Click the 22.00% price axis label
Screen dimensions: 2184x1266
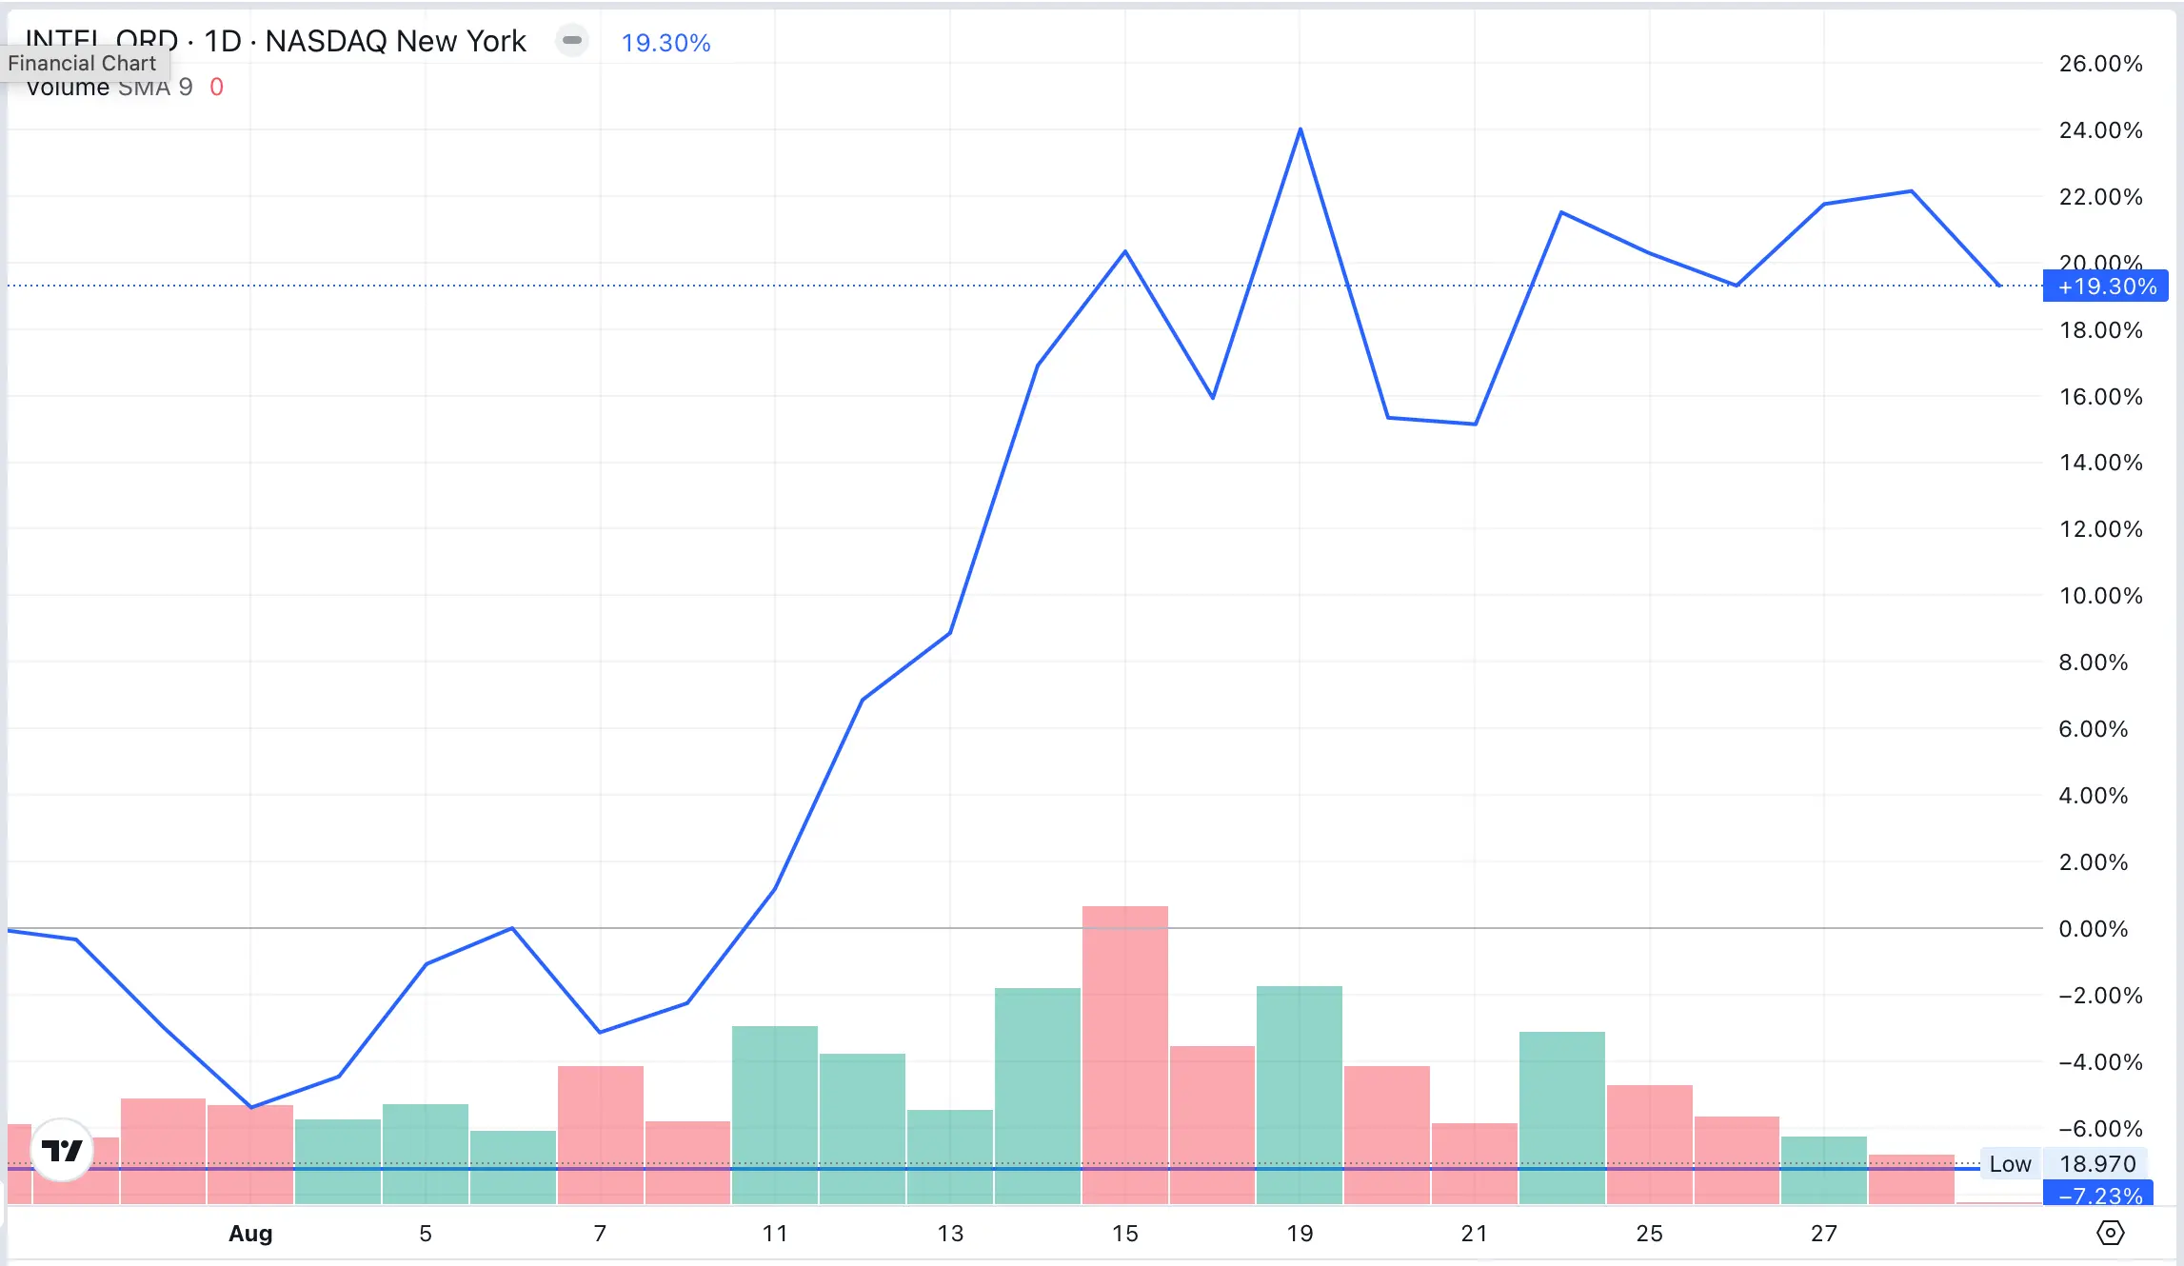coord(2101,197)
